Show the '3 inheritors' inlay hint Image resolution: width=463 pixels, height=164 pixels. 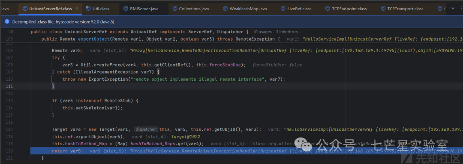pyautogui.click(x=287, y=32)
